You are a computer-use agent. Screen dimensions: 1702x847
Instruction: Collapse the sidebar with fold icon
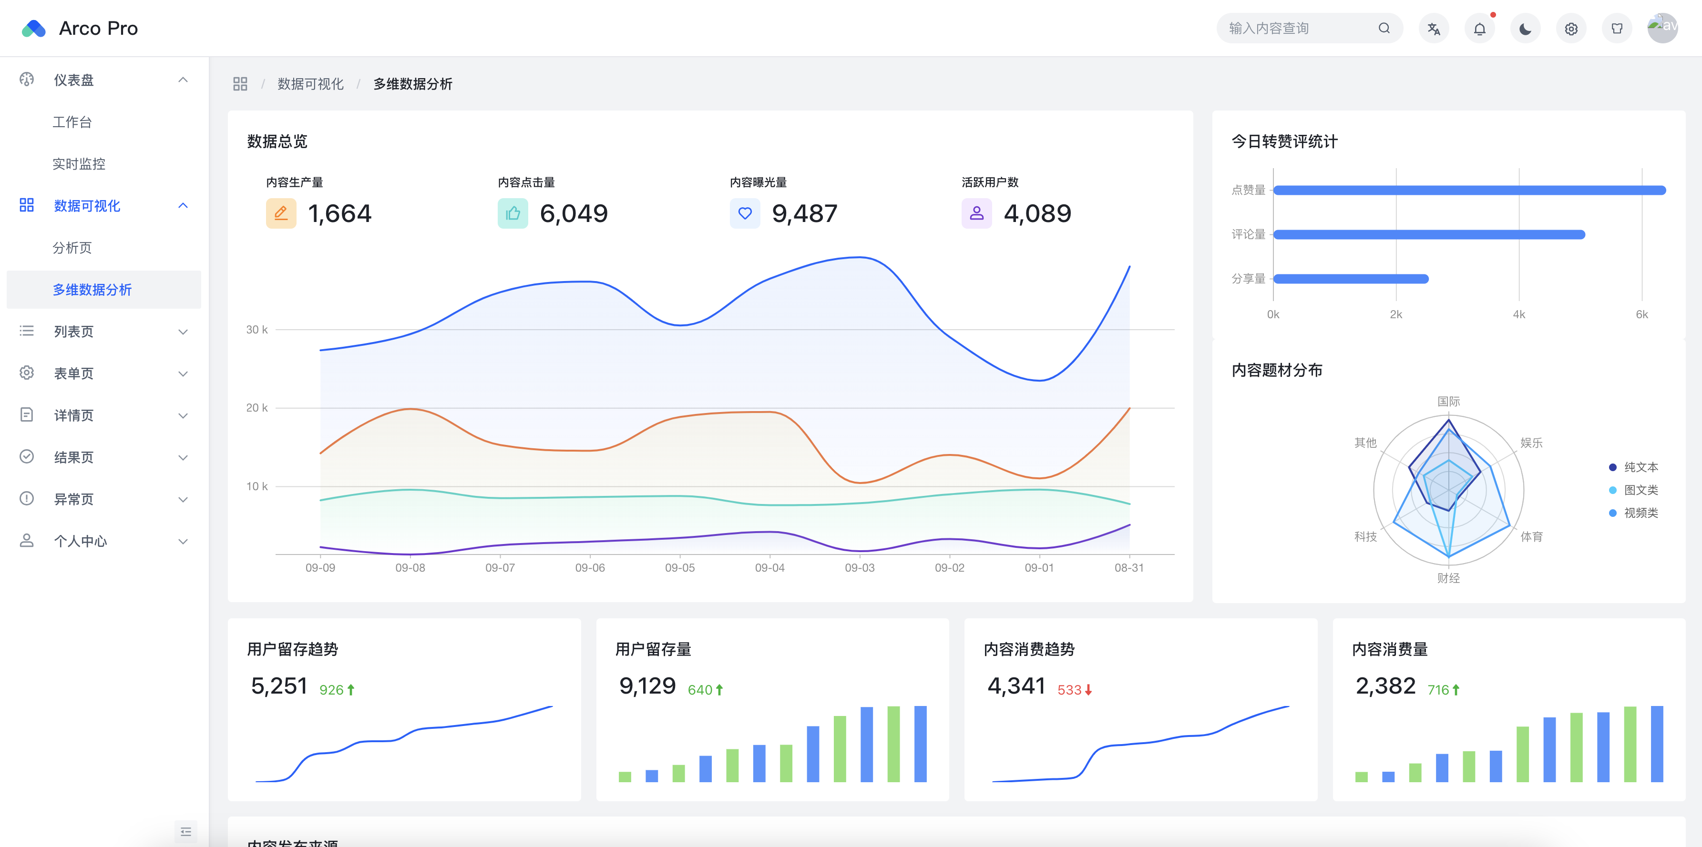[x=185, y=831]
